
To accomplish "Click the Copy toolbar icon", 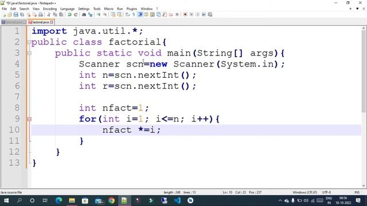I will pos(55,14).
